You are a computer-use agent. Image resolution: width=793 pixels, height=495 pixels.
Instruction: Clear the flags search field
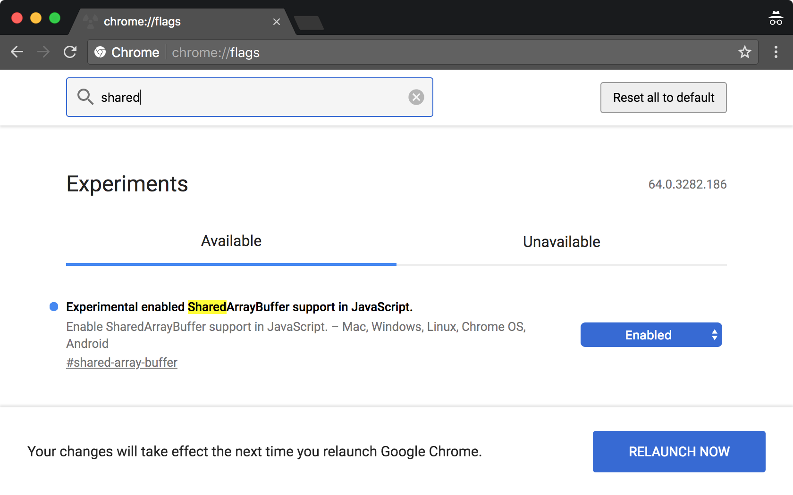(416, 97)
